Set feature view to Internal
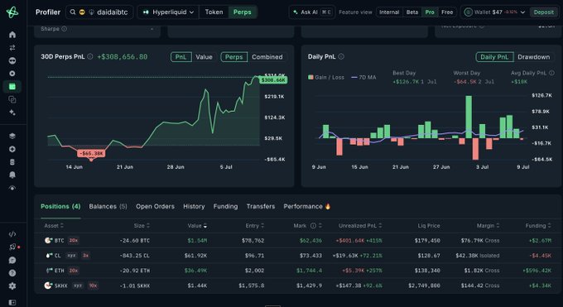563x307 pixels. [389, 12]
